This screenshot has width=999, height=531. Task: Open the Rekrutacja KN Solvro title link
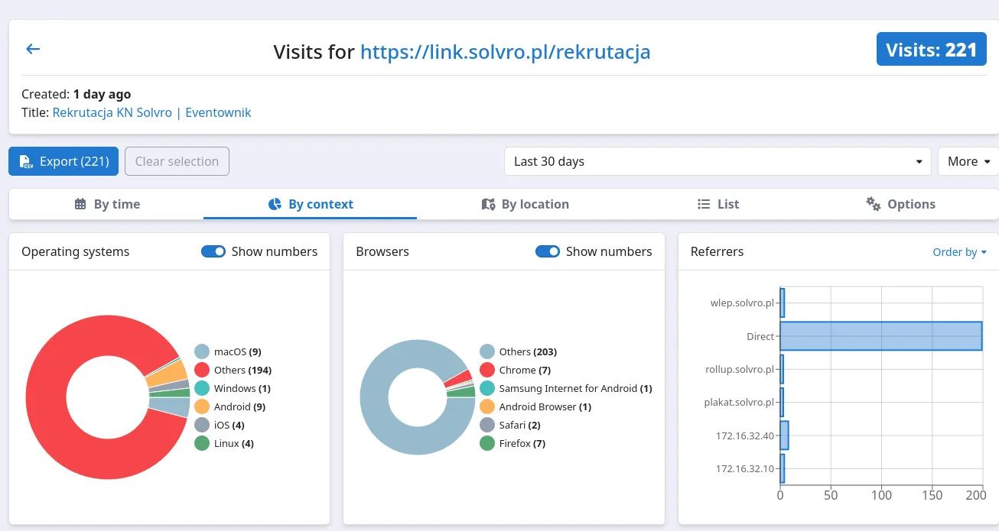(151, 112)
